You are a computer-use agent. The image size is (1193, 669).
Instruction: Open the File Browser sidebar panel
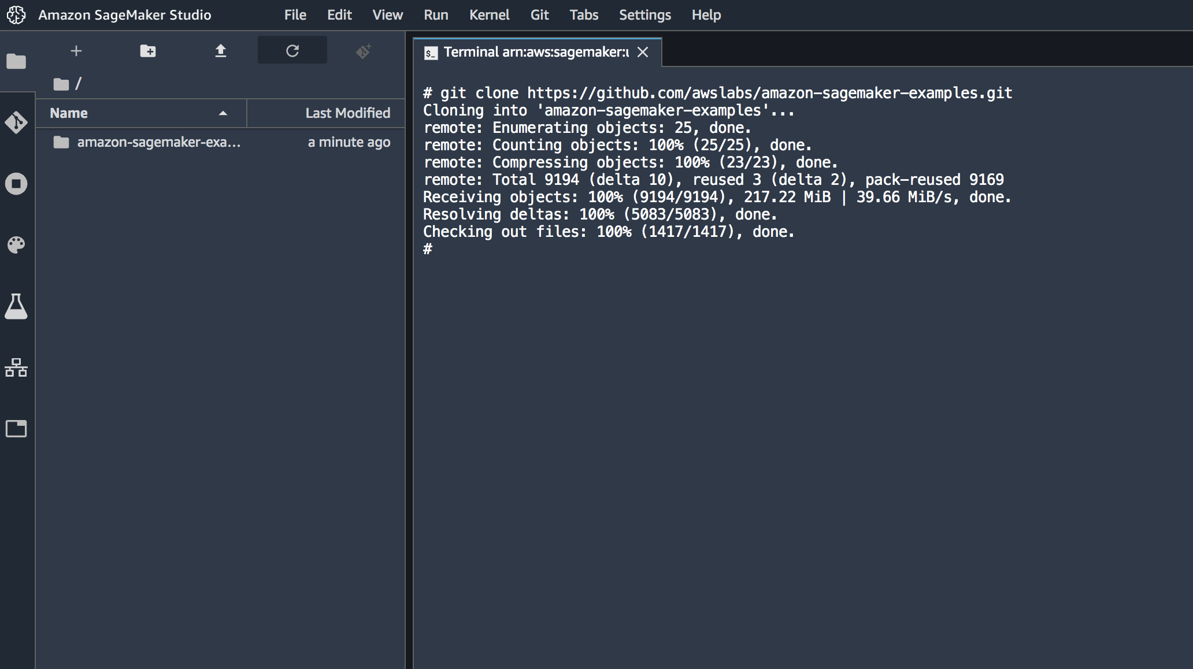pyautogui.click(x=16, y=61)
